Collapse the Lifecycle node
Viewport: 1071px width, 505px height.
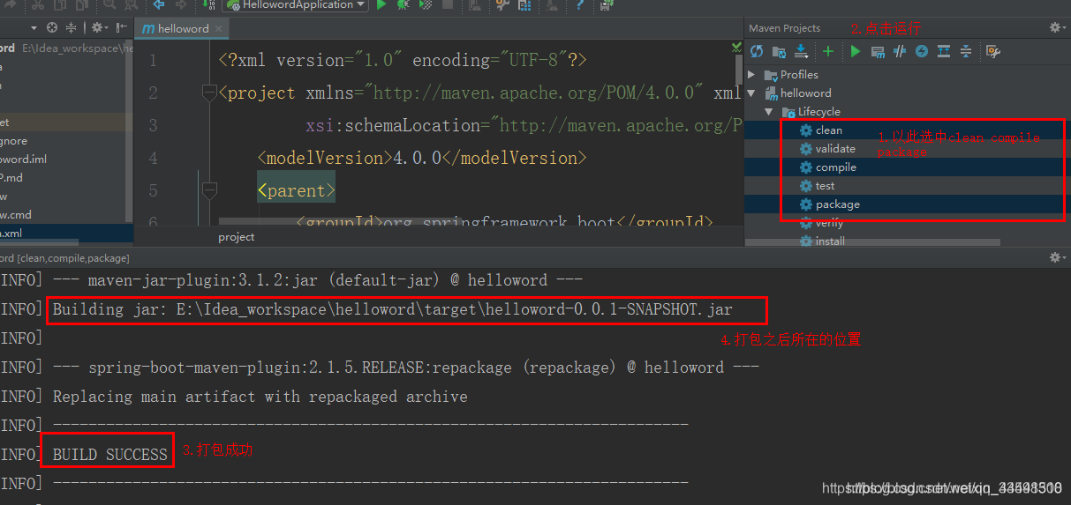coord(769,112)
